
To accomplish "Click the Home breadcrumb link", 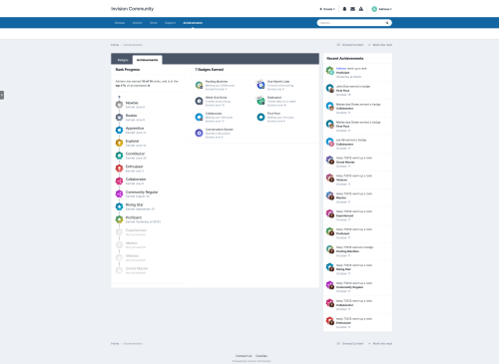I will [115, 45].
